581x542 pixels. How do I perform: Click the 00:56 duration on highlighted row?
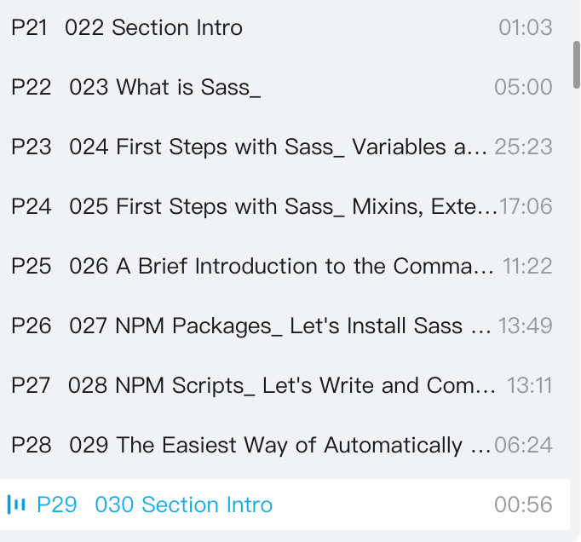523,505
